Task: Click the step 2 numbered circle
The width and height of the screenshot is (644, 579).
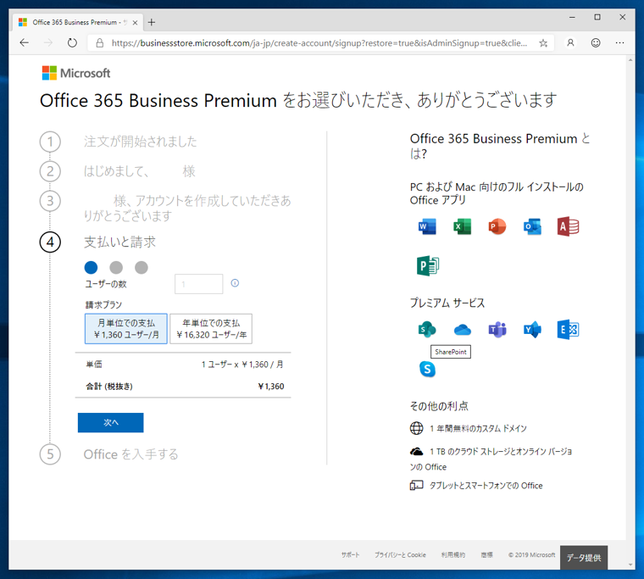Action: click(50, 171)
